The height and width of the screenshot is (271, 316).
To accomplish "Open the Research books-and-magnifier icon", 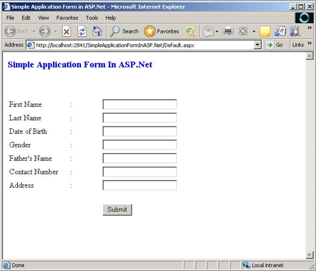I will coord(295,31).
